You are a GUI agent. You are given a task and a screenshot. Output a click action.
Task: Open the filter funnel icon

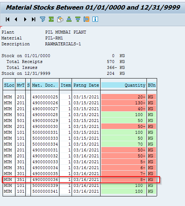tap(43, 19)
